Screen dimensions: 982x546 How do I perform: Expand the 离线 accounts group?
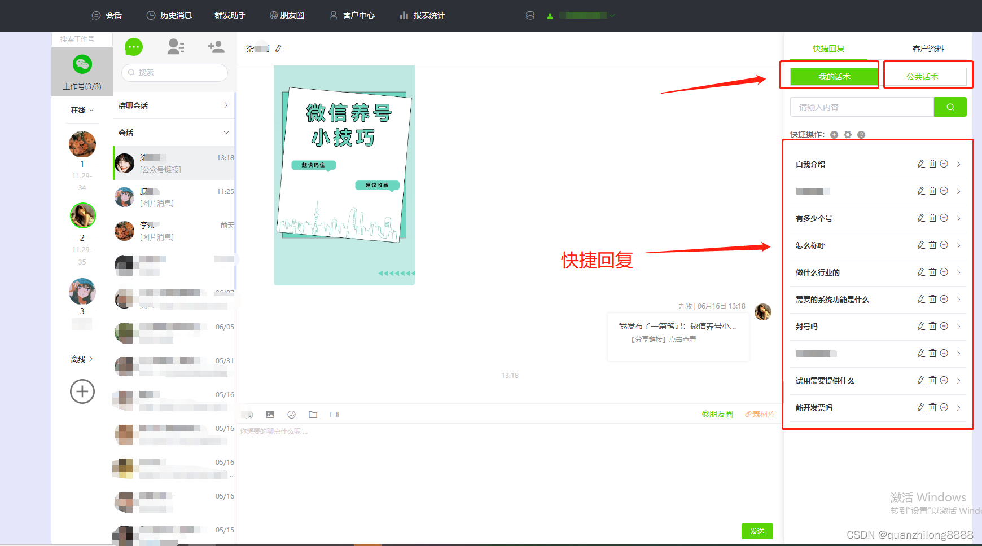click(82, 359)
